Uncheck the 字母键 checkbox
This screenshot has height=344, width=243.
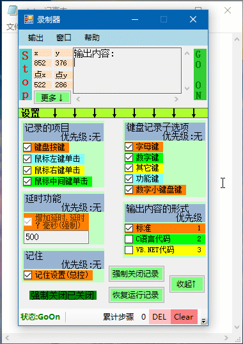pos(129,147)
